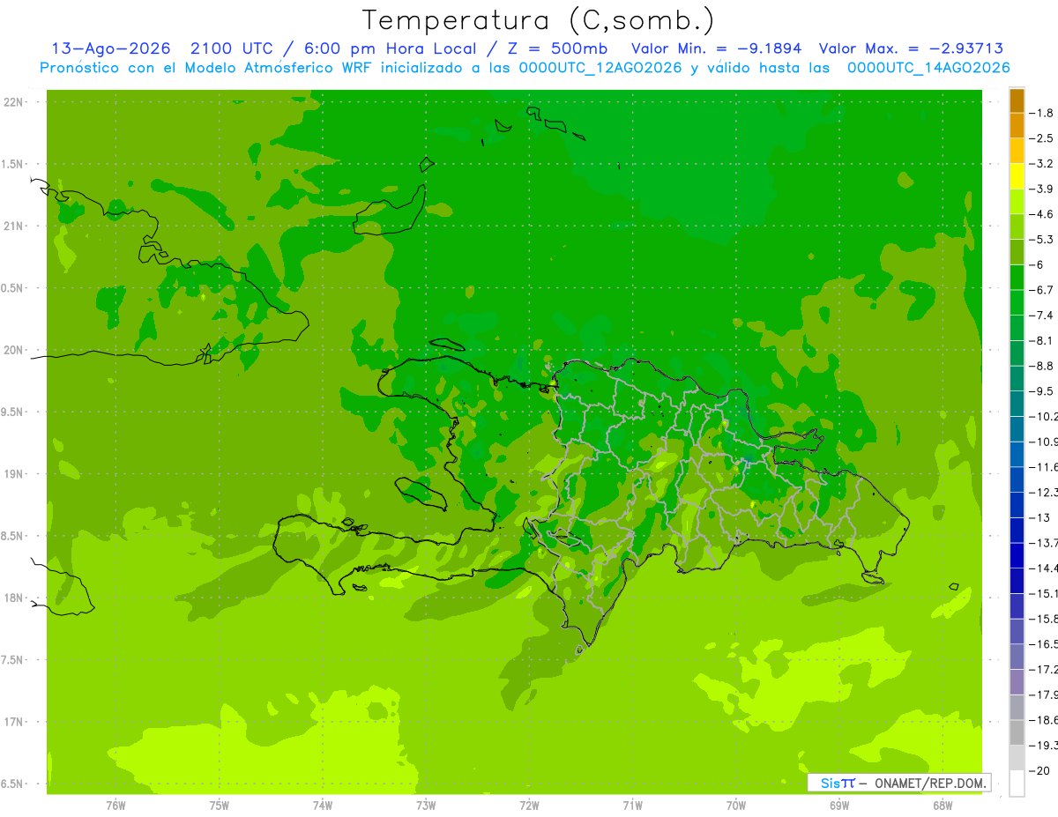
Task: Click the "-3.9" colorbar value
Action: pos(1041,189)
